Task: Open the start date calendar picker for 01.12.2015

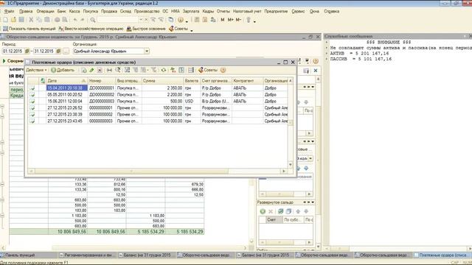Action: (x=27, y=51)
